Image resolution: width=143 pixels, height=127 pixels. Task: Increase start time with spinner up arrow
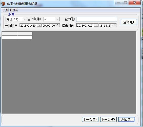coord(58,24)
